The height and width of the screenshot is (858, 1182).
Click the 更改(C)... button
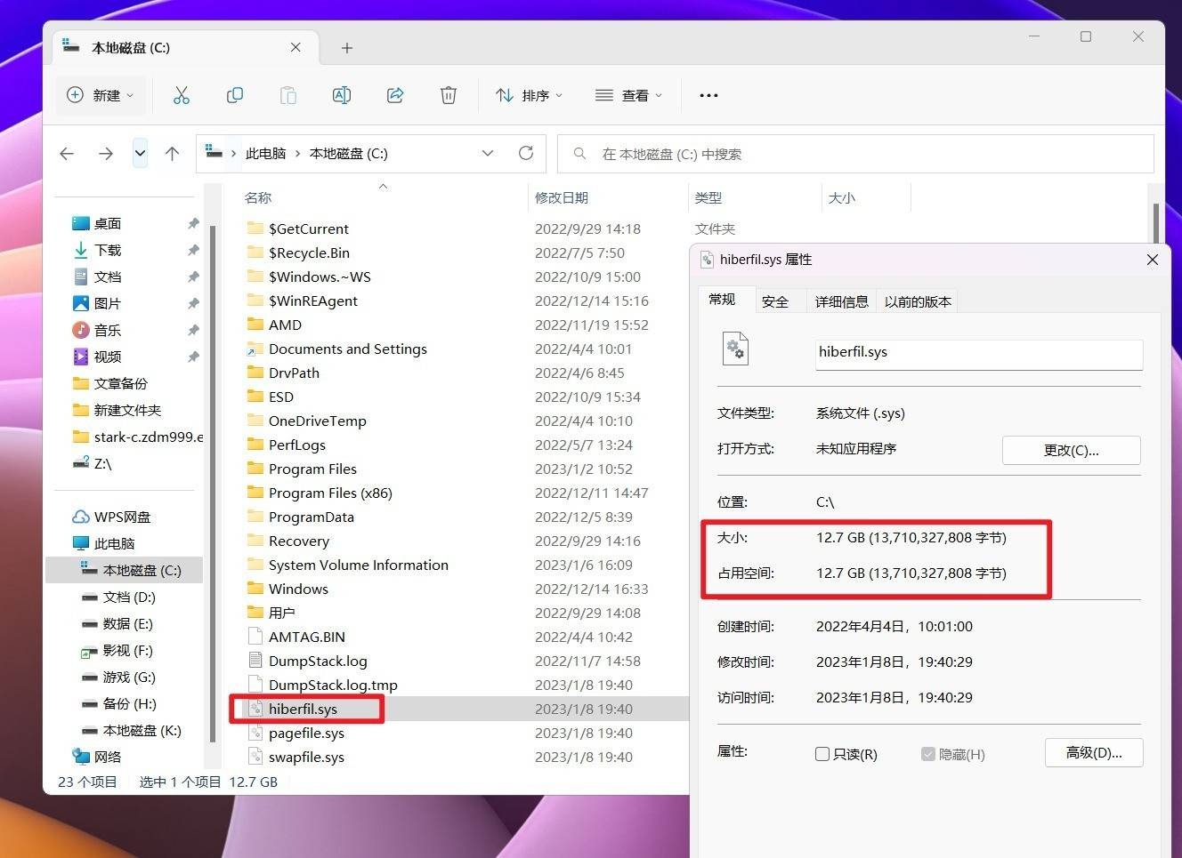[x=1071, y=450]
